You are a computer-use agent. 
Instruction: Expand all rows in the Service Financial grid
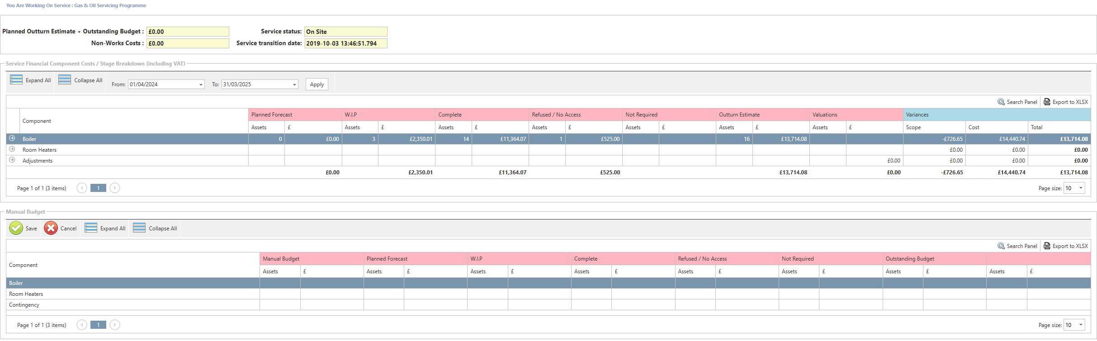pos(31,80)
